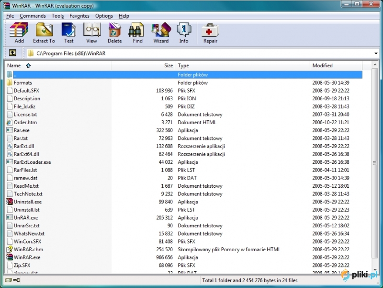Select the Uninstall.lst file name

click(27, 210)
